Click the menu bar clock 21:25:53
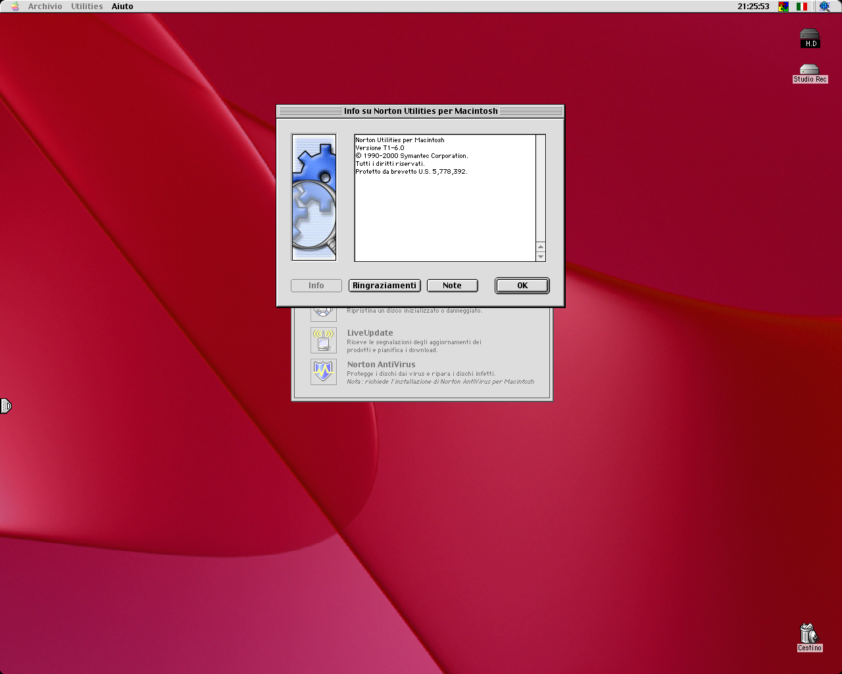 pos(753,7)
